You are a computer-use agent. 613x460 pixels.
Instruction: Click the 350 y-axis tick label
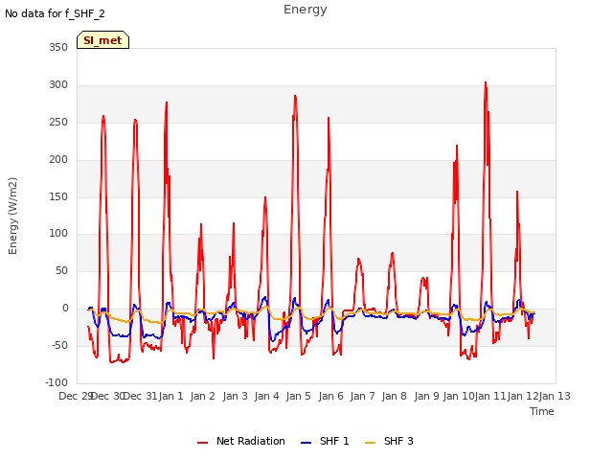click(58, 48)
